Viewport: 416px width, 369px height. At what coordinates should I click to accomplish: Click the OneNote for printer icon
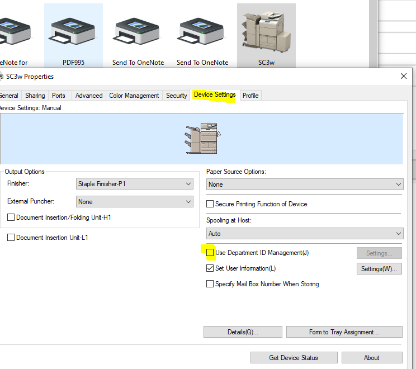pyautogui.click(x=12, y=34)
